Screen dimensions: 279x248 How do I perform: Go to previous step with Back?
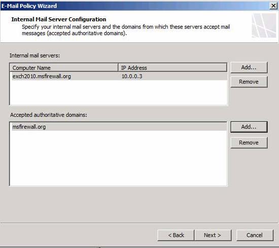click(x=176, y=235)
